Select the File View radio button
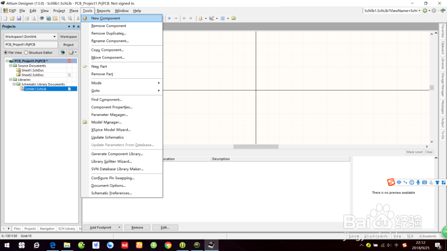 (x=6, y=53)
